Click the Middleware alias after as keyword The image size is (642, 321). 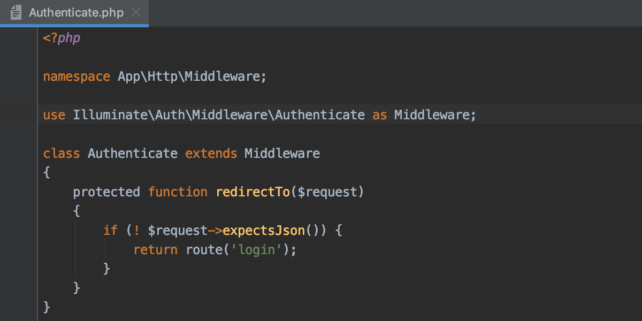[x=433, y=114]
